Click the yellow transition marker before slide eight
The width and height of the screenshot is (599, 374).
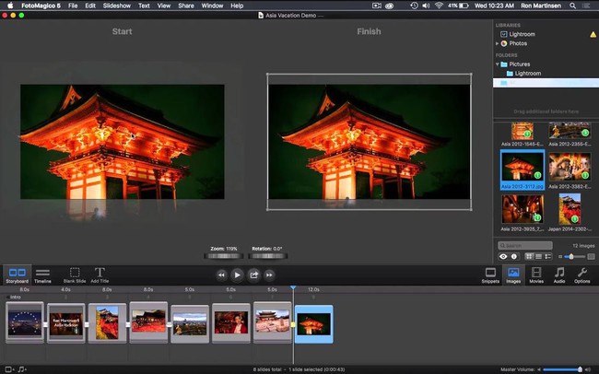tap(293, 324)
